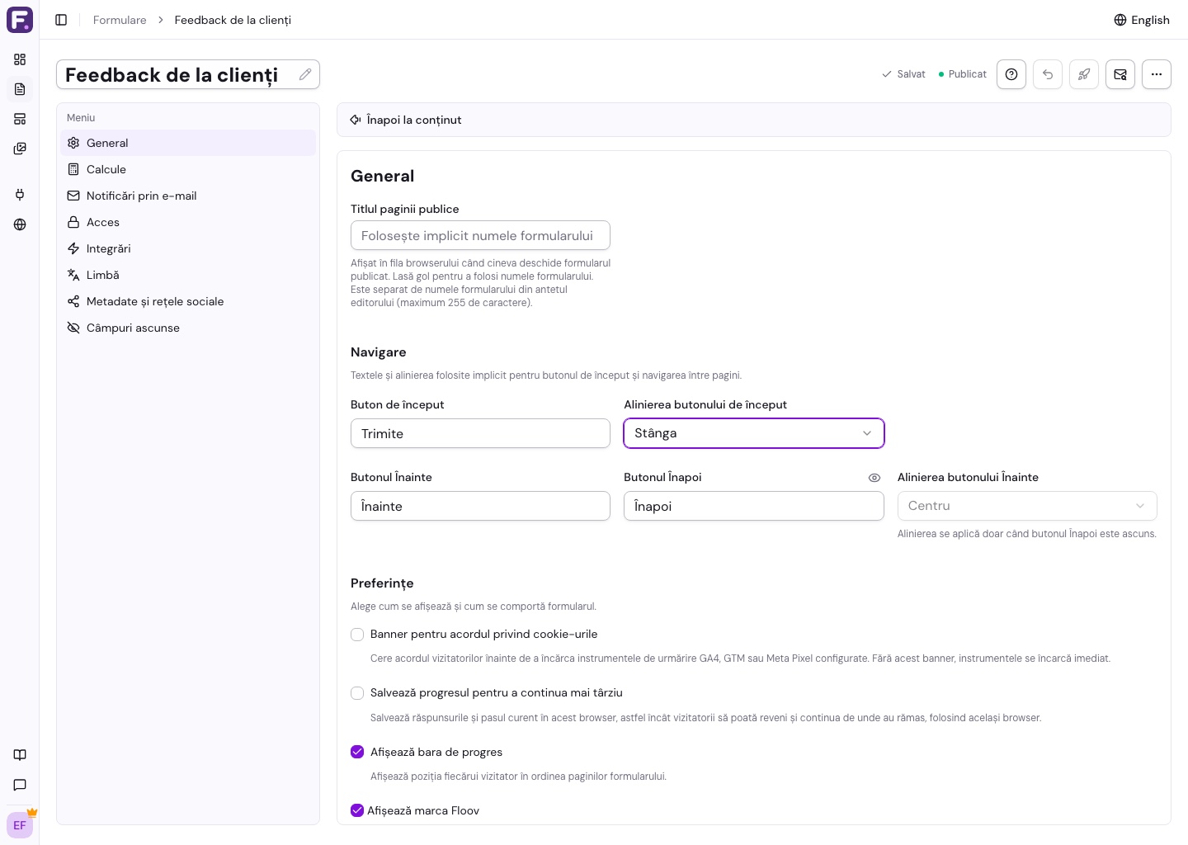Click Buton de început Trimite field
The height and width of the screenshot is (845, 1188).
(x=480, y=433)
